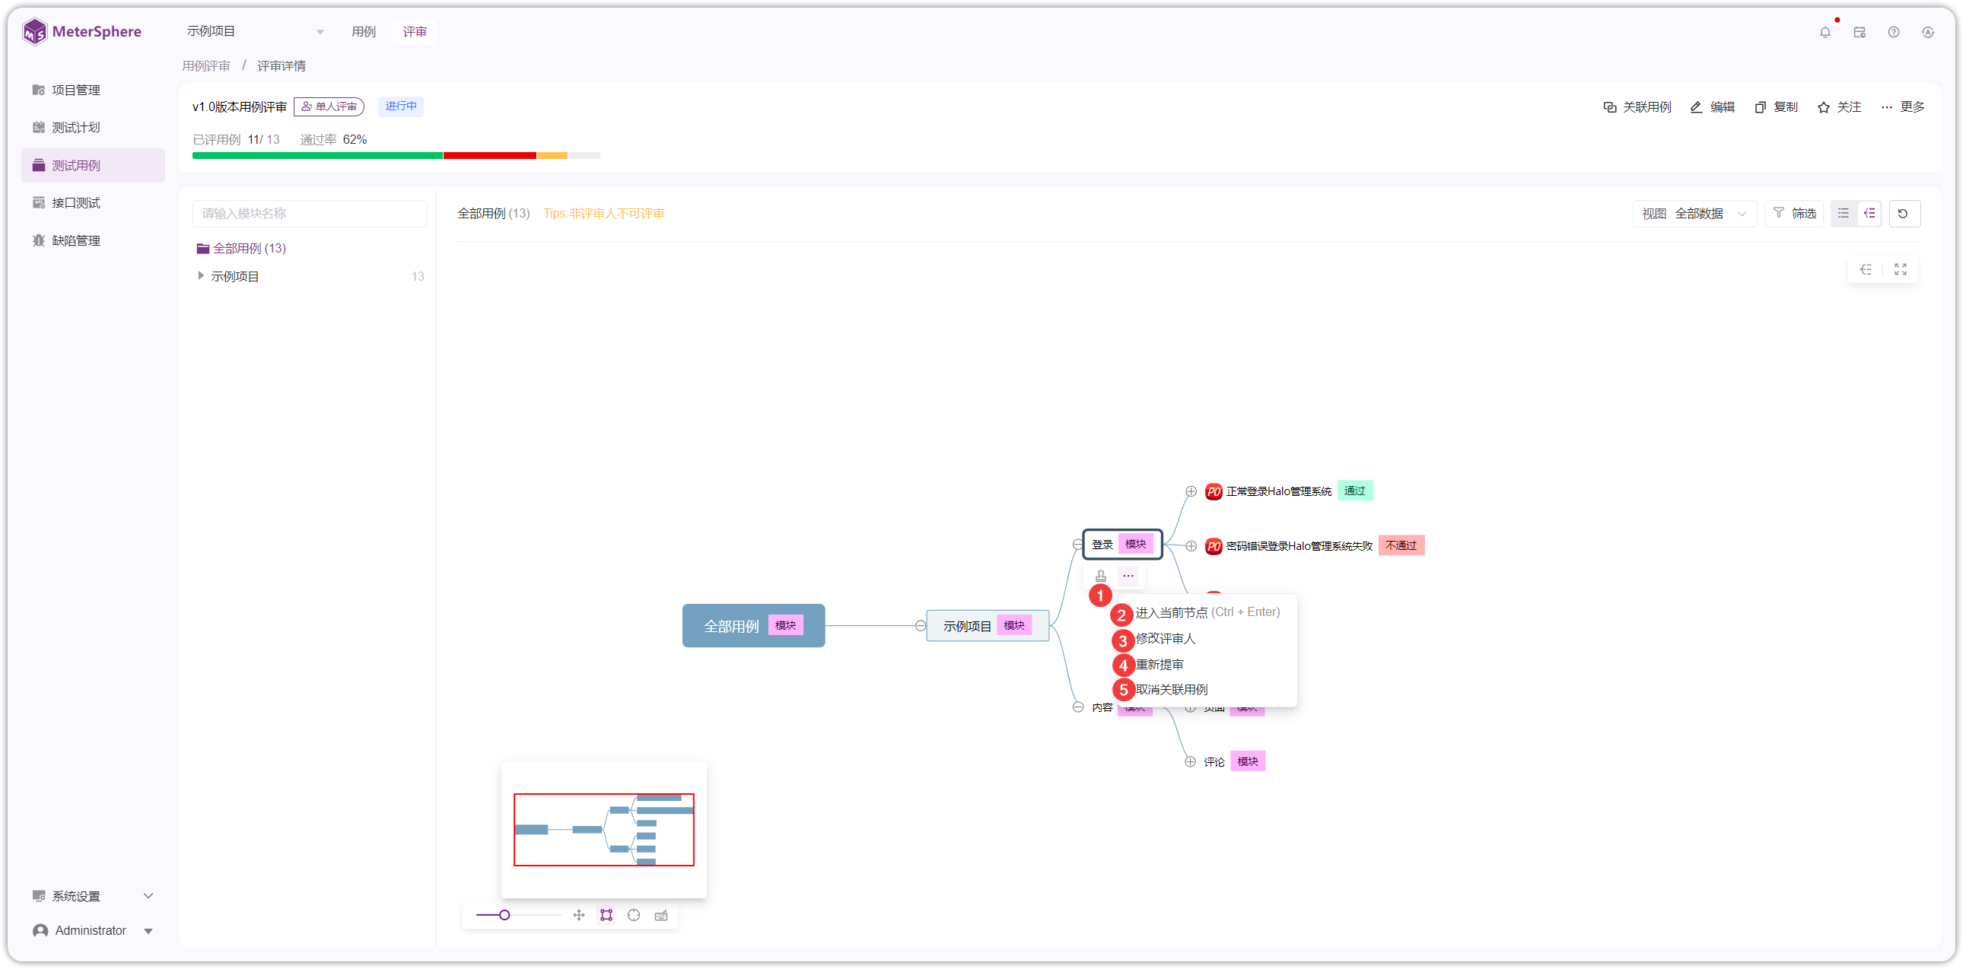Select the drag move canvas tool
The image size is (1963, 969).
coord(579,915)
